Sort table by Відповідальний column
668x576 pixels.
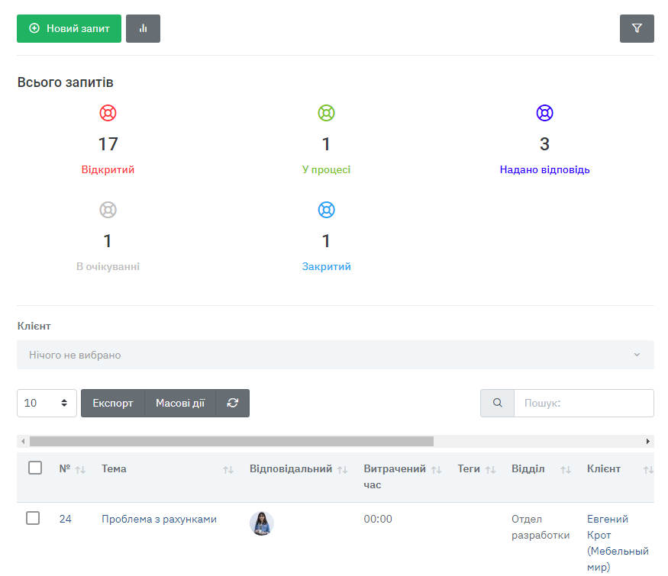tap(342, 470)
